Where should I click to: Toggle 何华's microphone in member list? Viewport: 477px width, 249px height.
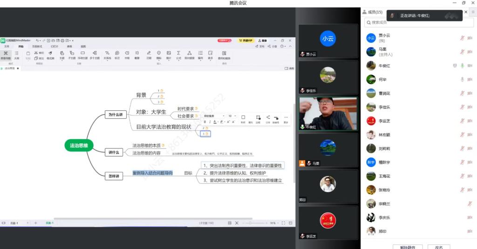[x=463, y=80]
